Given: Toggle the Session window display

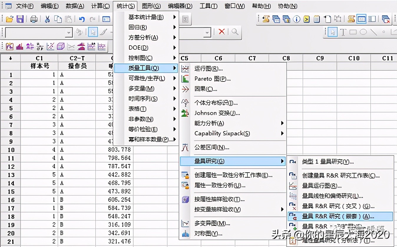Looking at the screenshot, I should tap(361, 19).
